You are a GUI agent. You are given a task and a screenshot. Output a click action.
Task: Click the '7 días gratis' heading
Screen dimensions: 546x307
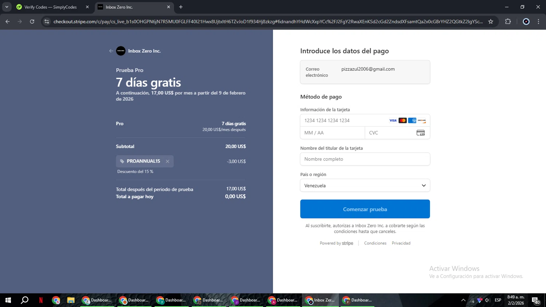149,83
